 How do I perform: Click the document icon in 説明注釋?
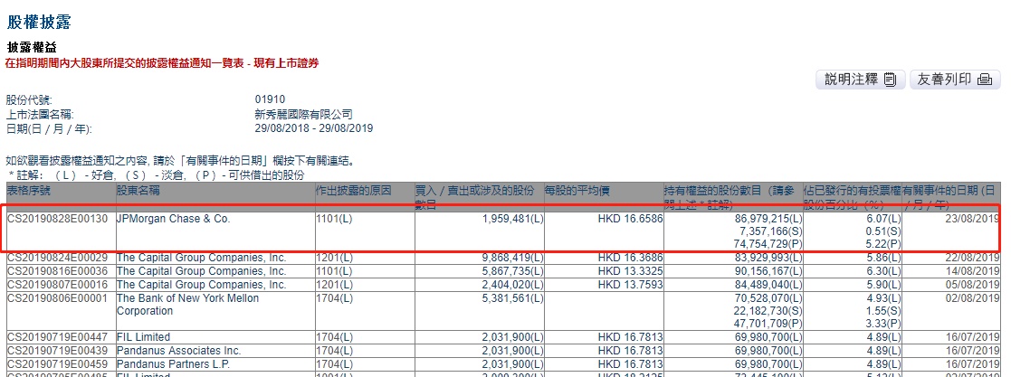point(890,80)
